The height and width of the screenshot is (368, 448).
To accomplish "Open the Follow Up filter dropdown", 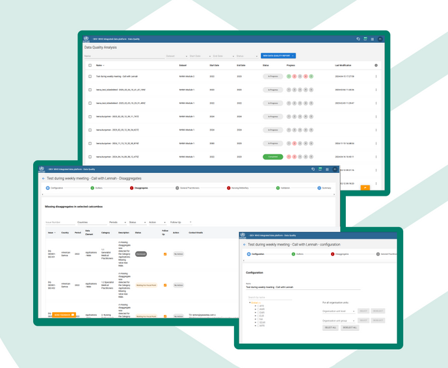I will tap(181, 222).
